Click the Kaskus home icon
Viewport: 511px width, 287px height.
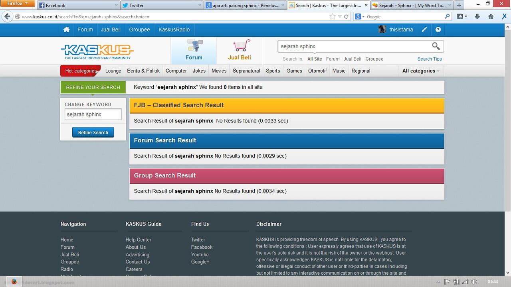(x=66, y=29)
